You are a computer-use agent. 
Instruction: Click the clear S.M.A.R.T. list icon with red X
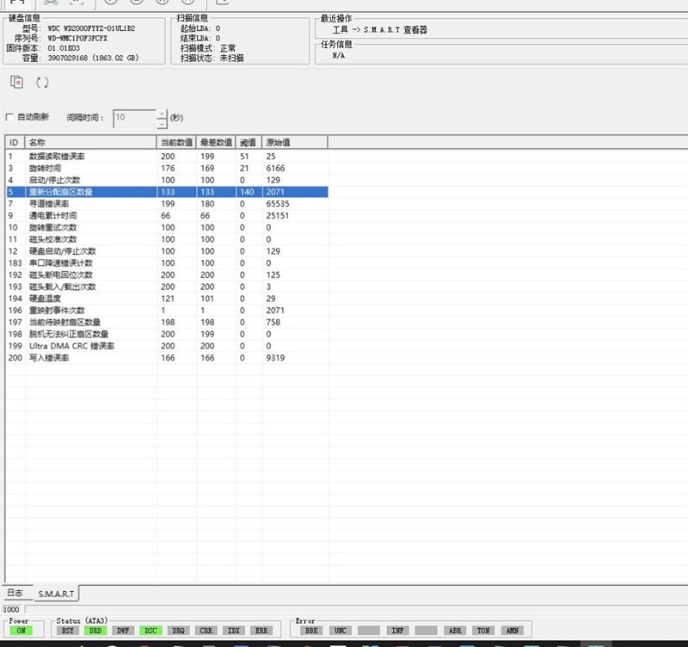click(16, 82)
